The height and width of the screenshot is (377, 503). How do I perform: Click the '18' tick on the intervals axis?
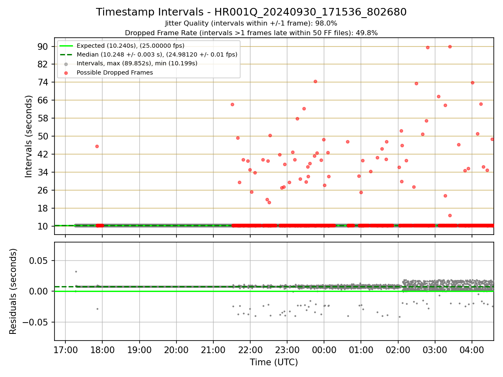(43, 208)
